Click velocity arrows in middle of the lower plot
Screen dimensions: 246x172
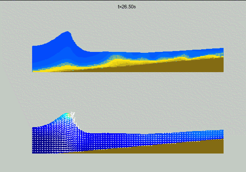click(x=126, y=140)
